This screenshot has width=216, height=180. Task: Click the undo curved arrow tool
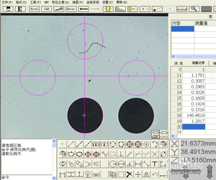[155, 174]
